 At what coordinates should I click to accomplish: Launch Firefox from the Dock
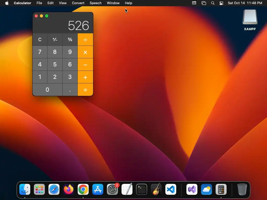(x=69, y=189)
